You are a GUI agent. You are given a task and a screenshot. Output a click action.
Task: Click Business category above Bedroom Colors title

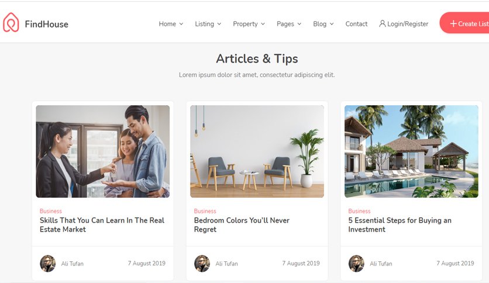tap(205, 211)
